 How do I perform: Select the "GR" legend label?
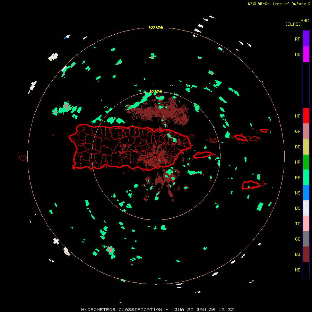pos(297,131)
